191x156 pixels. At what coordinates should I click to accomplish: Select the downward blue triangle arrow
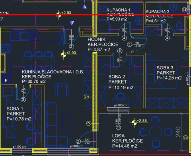[x=72, y=23]
